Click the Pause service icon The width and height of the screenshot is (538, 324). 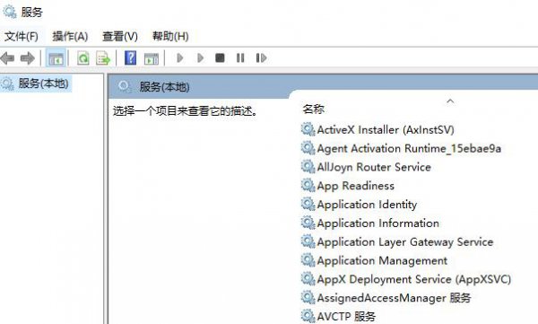(x=240, y=57)
